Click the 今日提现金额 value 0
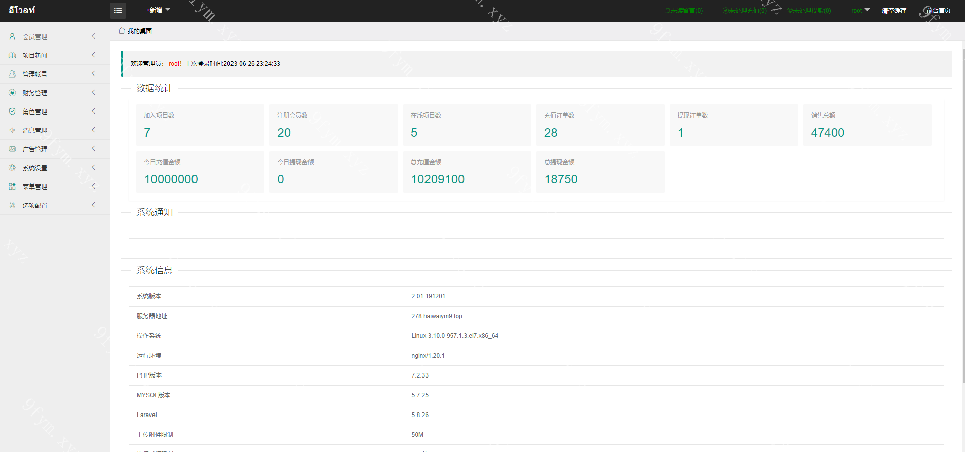This screenshot has width=965, height=452. [x=281, y=179]
